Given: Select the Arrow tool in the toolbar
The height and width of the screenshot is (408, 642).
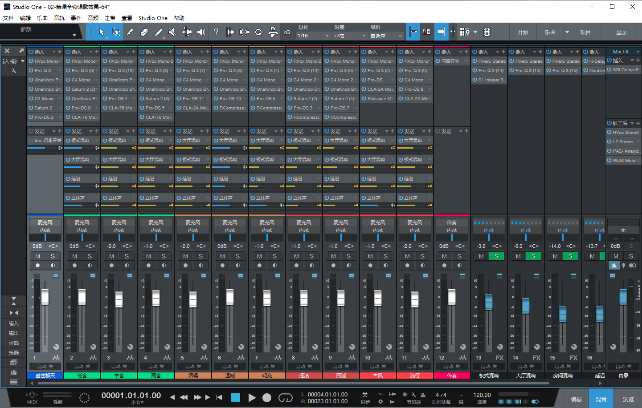Looking at the screenshot, I should pos(102,32).
